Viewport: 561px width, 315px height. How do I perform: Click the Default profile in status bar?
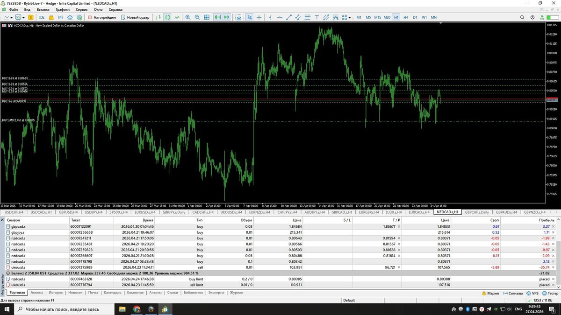point(349,301)
